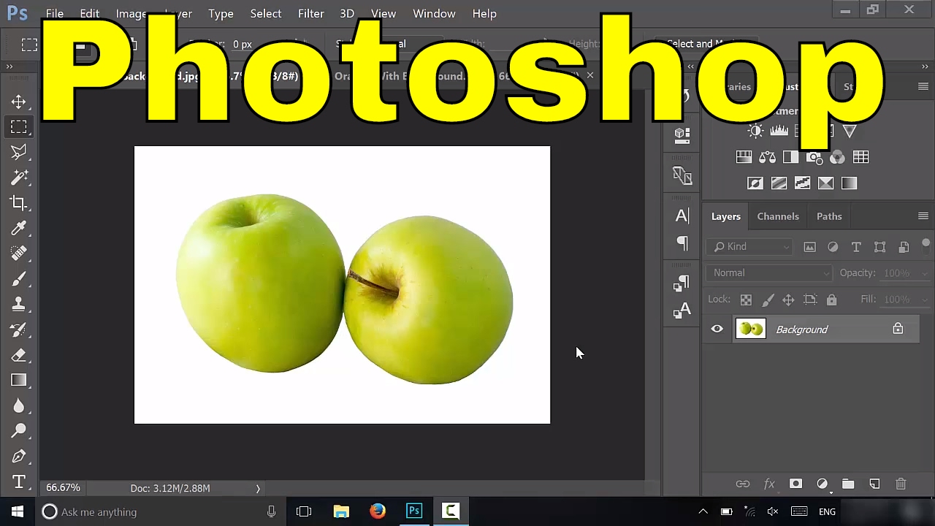The width and height of the screenshot is (935, 526).
Task: Open the Normal blend mode dropdown
Action: pyautogui.click(x=769, y=273)
